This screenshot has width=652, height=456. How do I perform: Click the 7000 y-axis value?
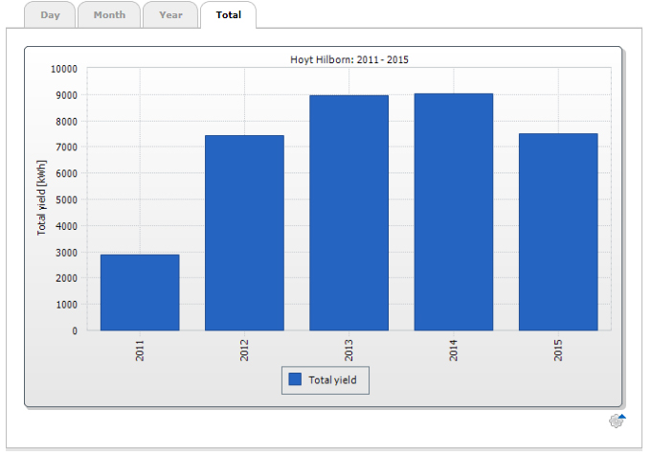click(x=66, y=148)
